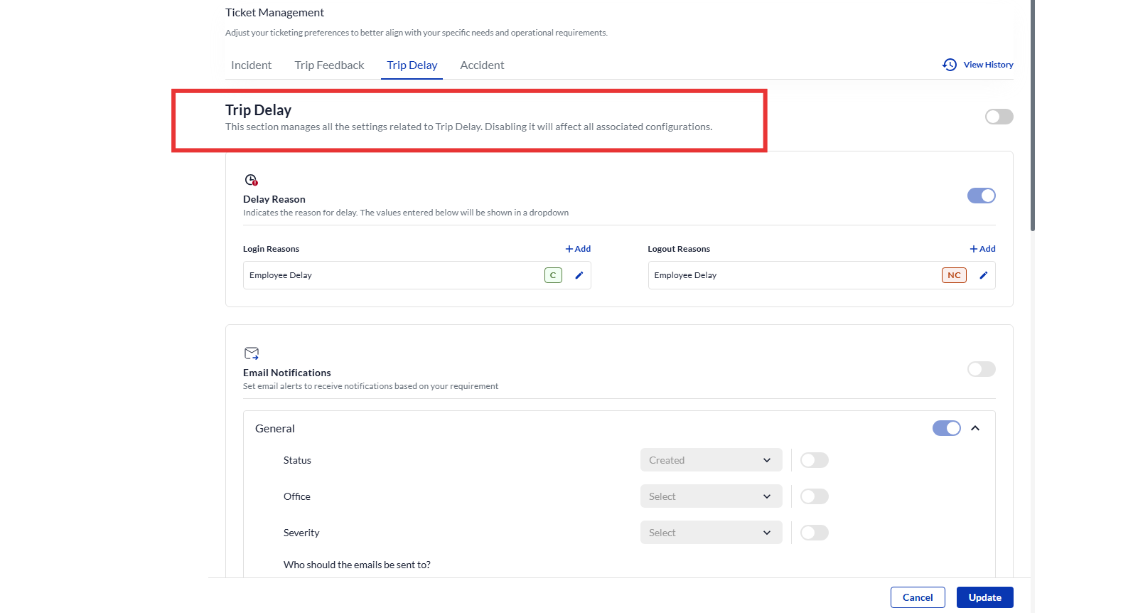Switch to the Incident tab
1133x613 pixels.
[251, 65]
